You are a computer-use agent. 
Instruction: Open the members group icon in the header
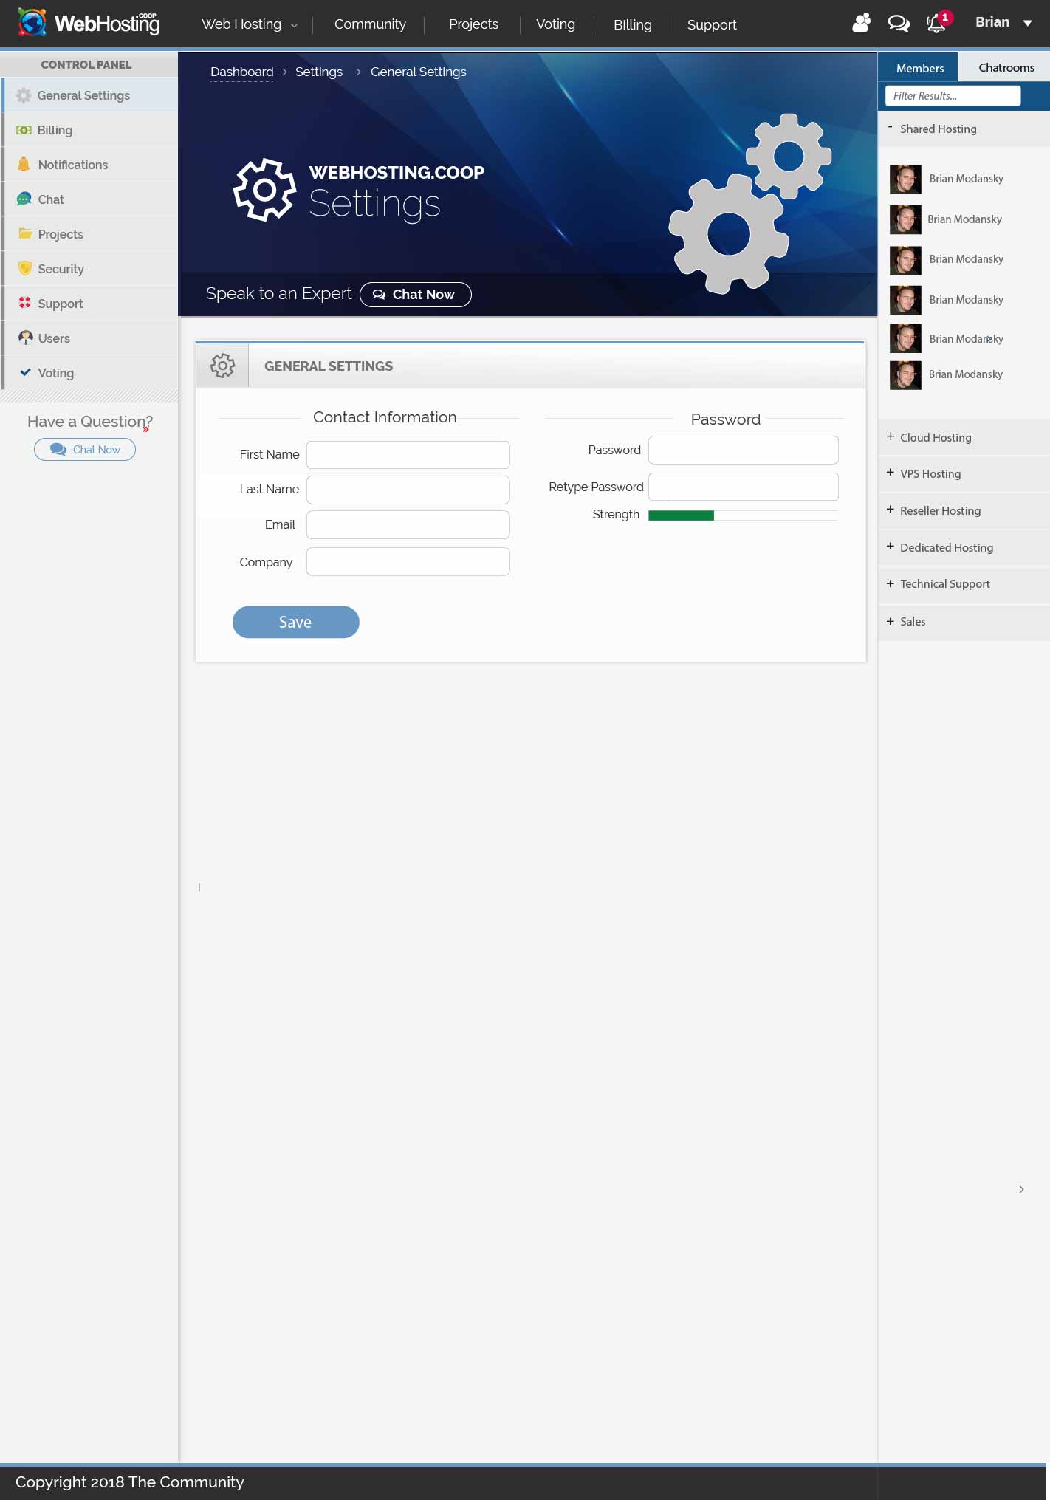coord(861,23)
